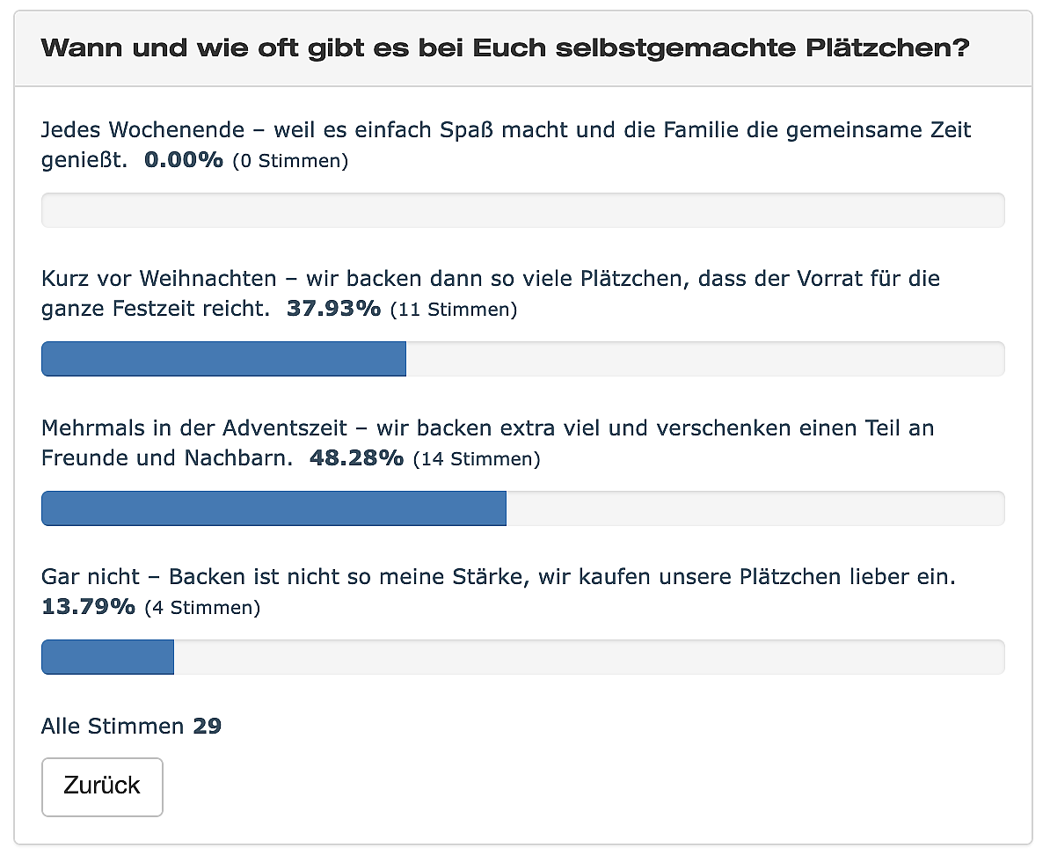This screenshot has height=855, width=1050.
Task: Click the 48.28% result value
Action: point(356,458)
